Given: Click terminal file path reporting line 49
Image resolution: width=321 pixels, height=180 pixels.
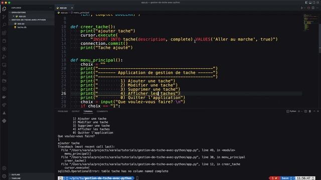Looking at the screenshot, I should (x=148, y=150).
